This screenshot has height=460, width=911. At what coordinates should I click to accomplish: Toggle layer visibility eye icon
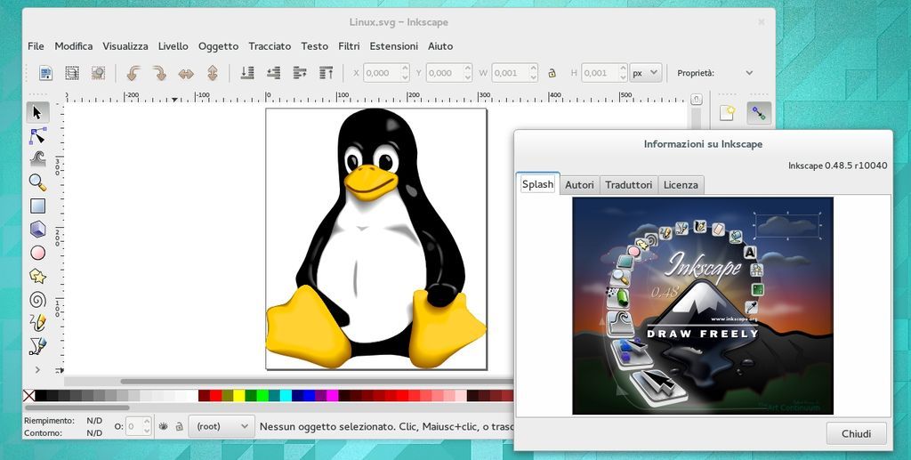point(163,427)
